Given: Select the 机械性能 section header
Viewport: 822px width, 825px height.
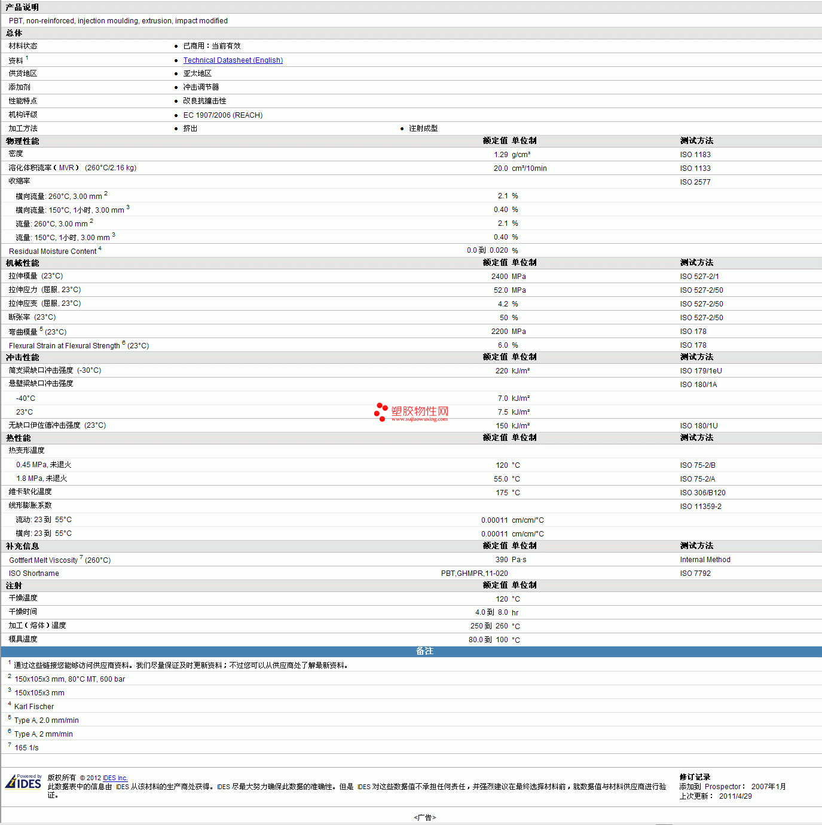Looking at the screenshot, I should [x=23, y=263].
